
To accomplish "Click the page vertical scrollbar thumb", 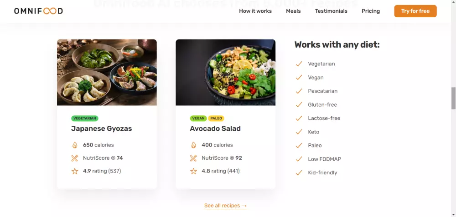I will point(453,98).
